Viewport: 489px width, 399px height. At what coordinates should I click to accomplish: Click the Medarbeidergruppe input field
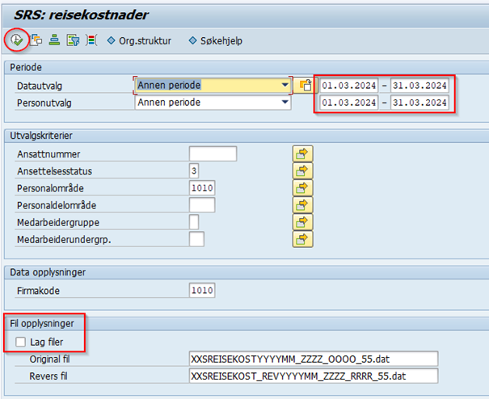coord(194,222)
